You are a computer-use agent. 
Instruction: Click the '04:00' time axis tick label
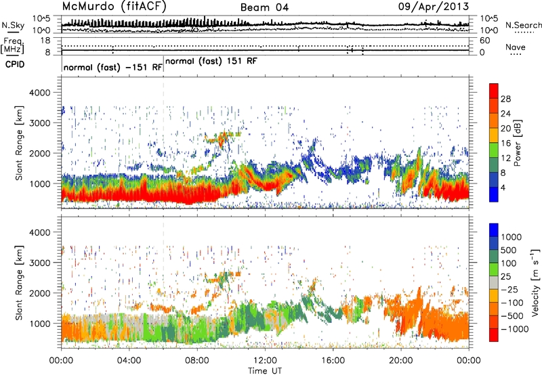[x=129, y=361]
